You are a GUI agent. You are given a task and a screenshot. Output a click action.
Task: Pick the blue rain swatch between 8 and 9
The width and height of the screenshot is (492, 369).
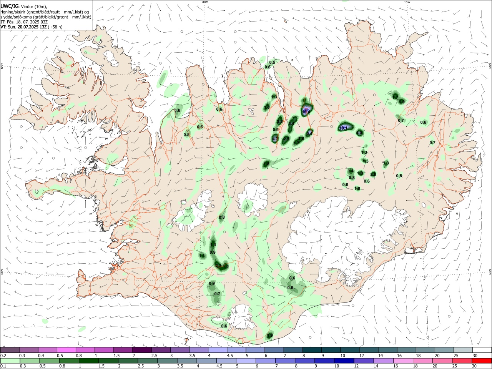305,361
